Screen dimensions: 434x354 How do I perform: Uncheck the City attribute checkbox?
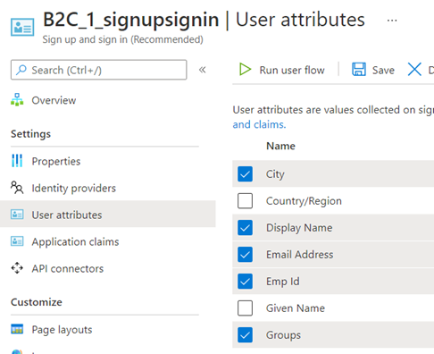(x=245, y=174)
